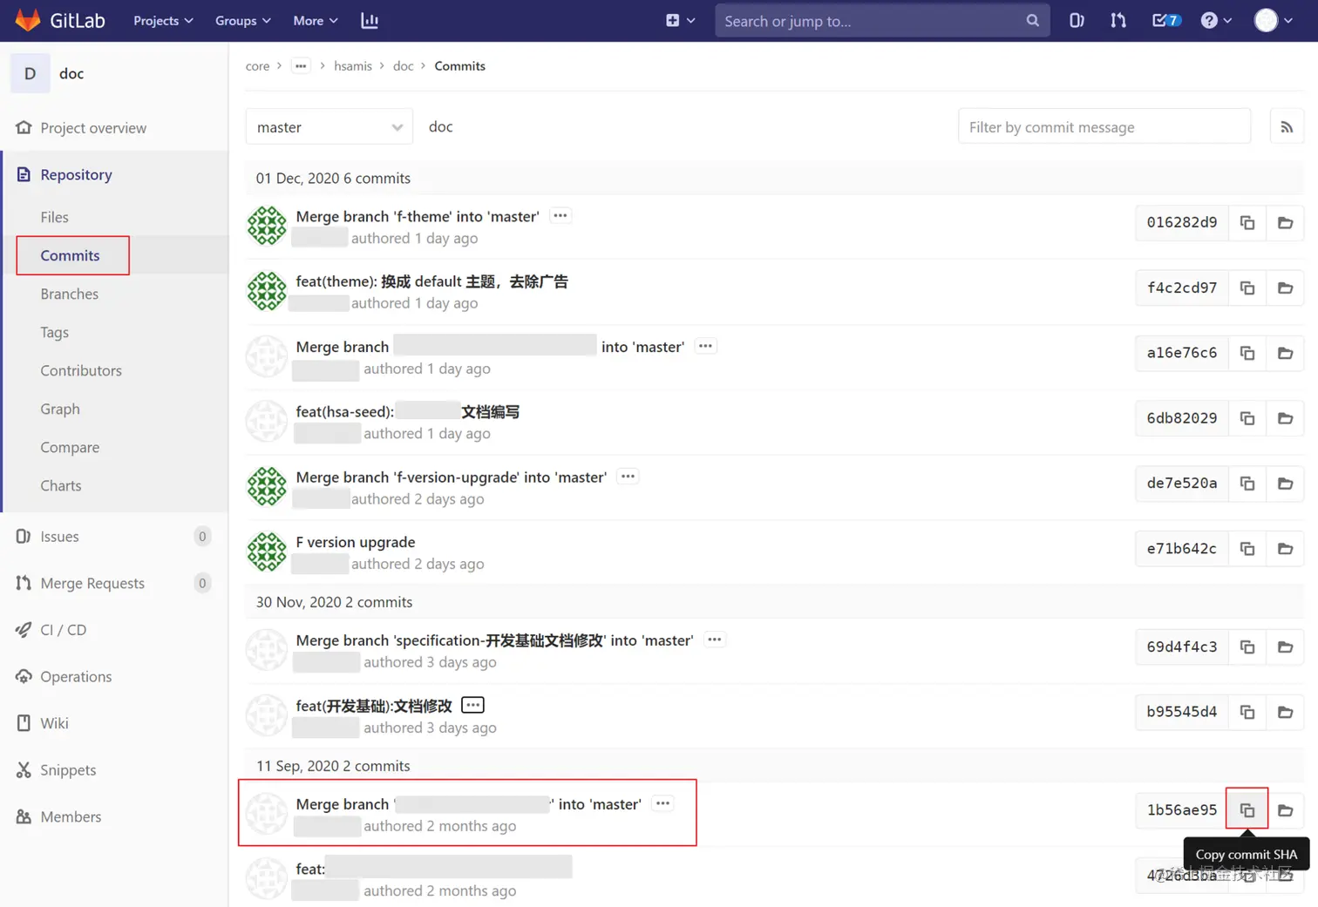
Task: Browse files at commit f4c2cd97
Action: 1285,288
